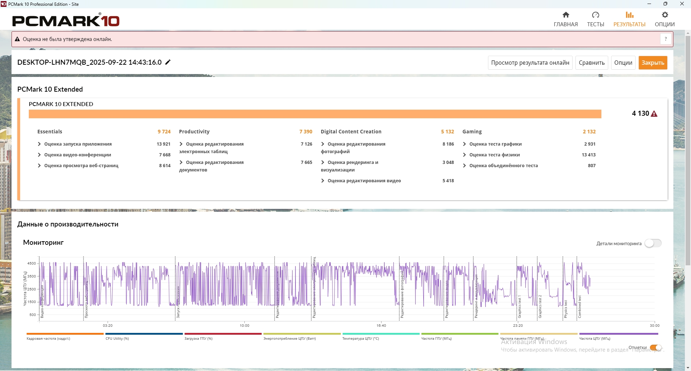Click the Температура ЦПУ legend color bar
691x371 pixels.
pos(381,334)
